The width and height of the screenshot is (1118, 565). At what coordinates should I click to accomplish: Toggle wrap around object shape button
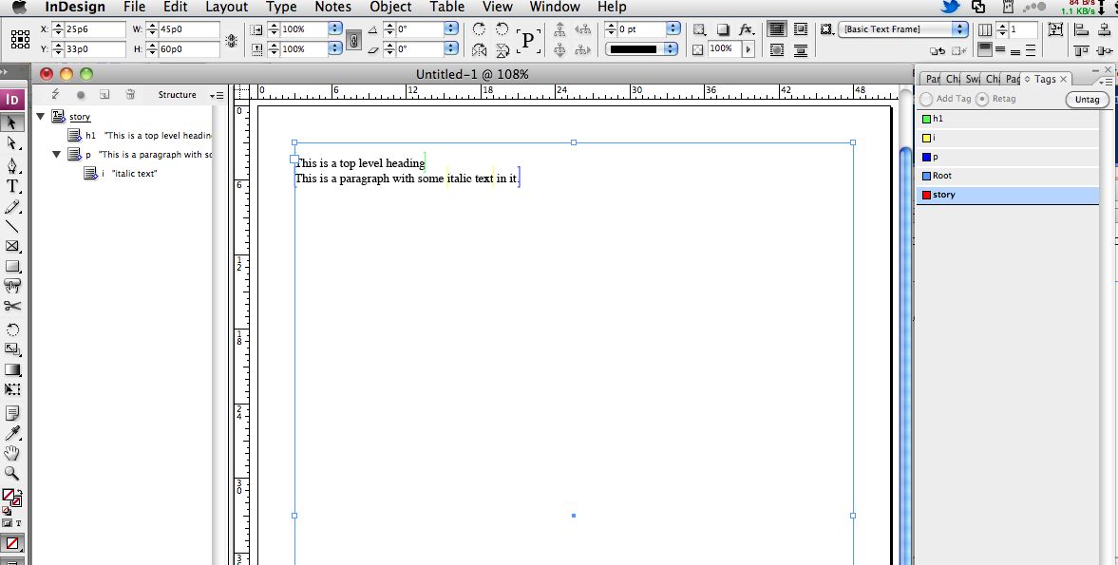[776, 50]
